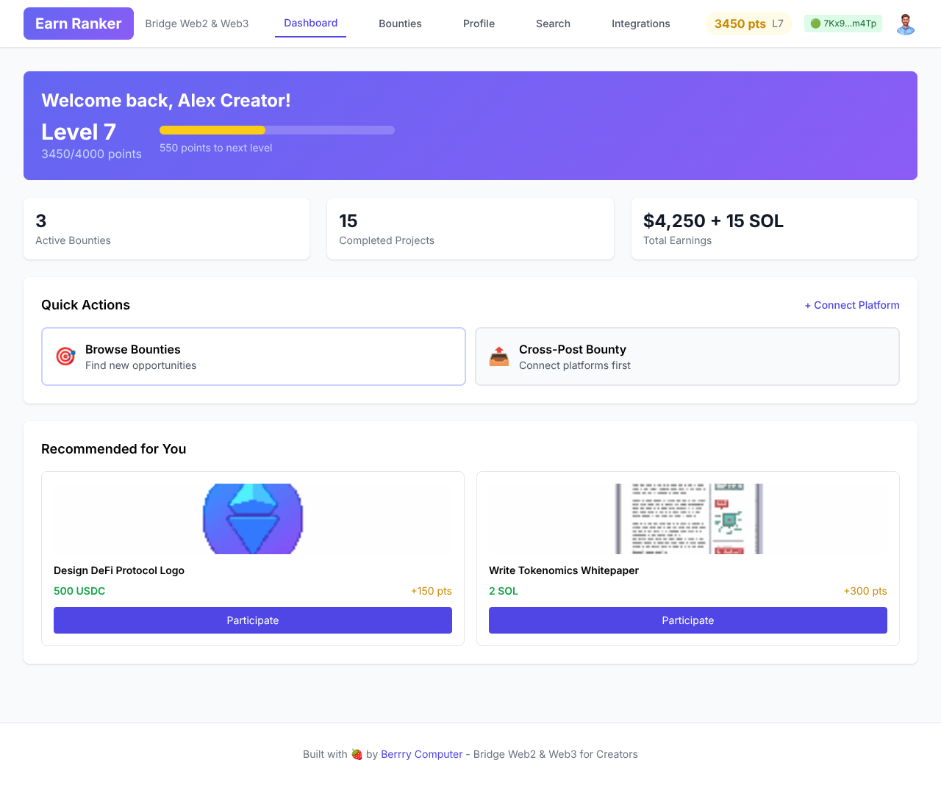The image size is (941, 785).
Task: Click Participate on Design DeFi Protocol Logo
Action: [x=252, y=620]
